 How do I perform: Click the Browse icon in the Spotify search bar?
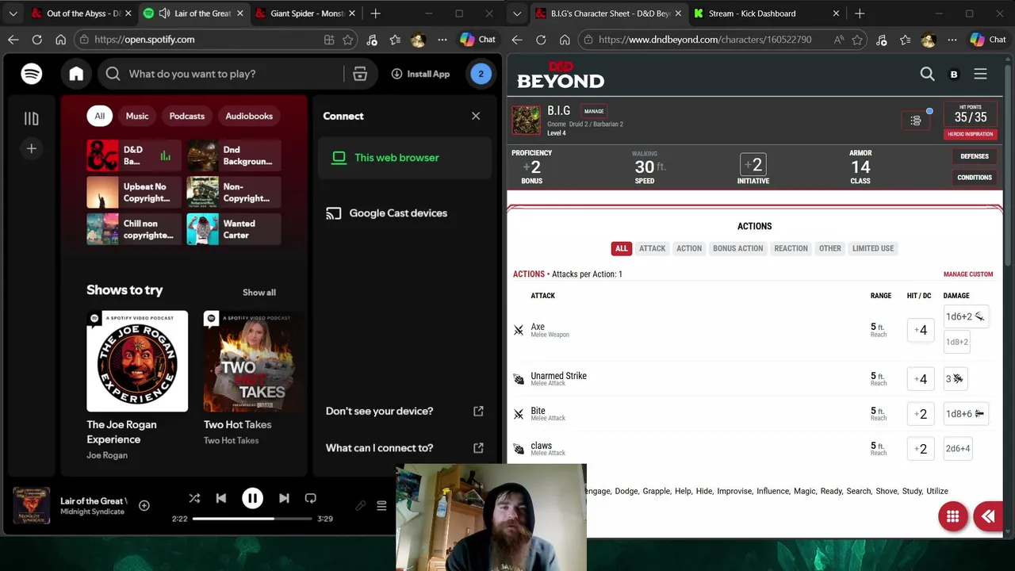point(360,74)
